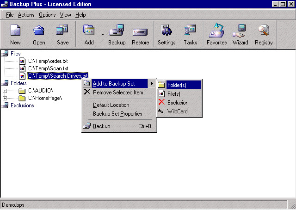The height and width of the screenshot is (210, 296).
Task: Launch the Wizard from the toolbar
Action: (240, 34)
